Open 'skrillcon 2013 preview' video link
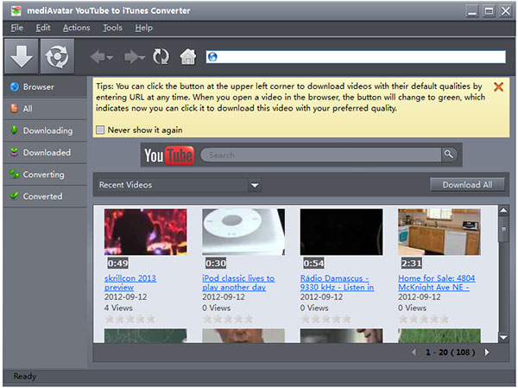 (130, 283)
